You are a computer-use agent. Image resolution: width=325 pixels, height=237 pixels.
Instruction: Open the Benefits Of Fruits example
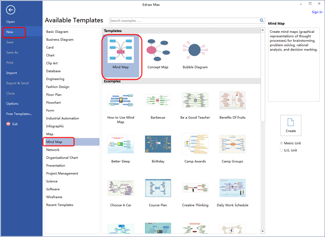pos(232,100)
